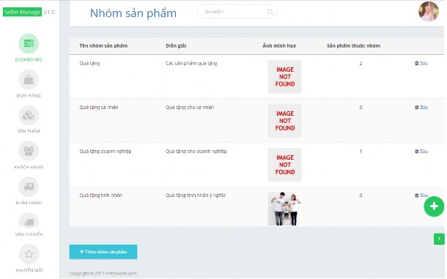This screenshot has width=447, height=279.
Task: Open the Nhập hàng forklift icon
Action: (x=29, y=187)
